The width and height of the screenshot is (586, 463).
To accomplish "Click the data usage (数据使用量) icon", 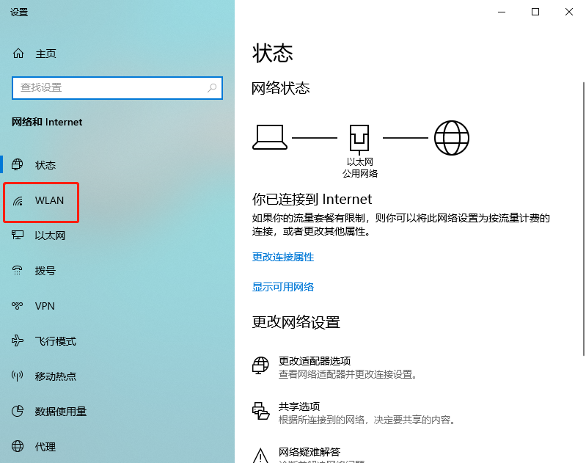I will (18, 412).
